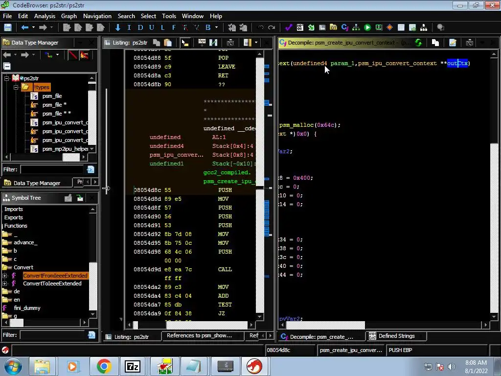Click the next Function 'F' icon

tap(174, 27)
